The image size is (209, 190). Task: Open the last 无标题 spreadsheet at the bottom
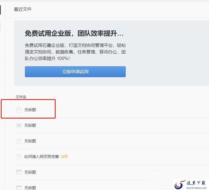[30, 188]
